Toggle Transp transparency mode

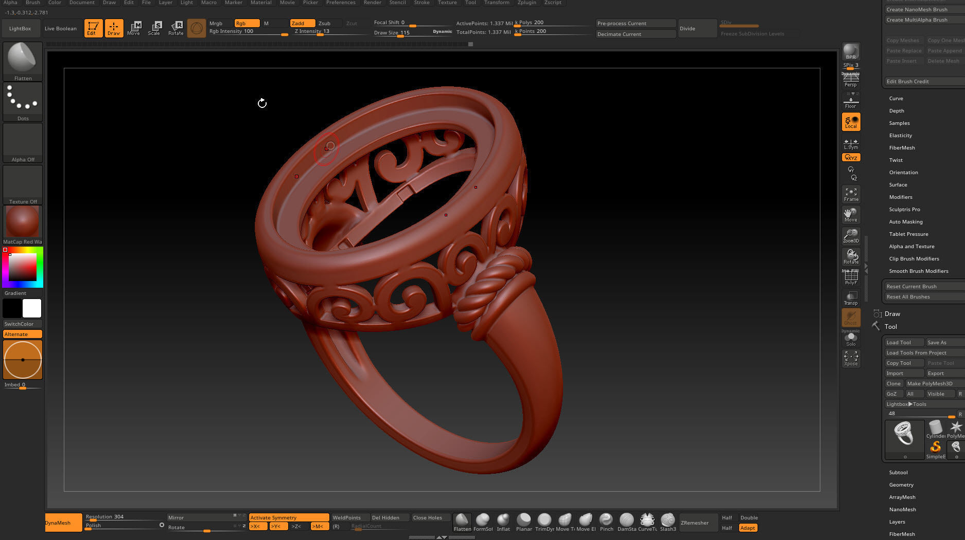tap(851, 298)
